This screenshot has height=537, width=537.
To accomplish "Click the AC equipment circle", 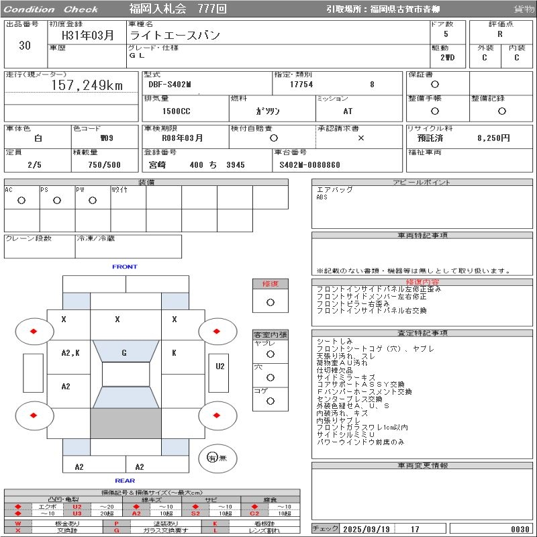I will pos(21,200).
